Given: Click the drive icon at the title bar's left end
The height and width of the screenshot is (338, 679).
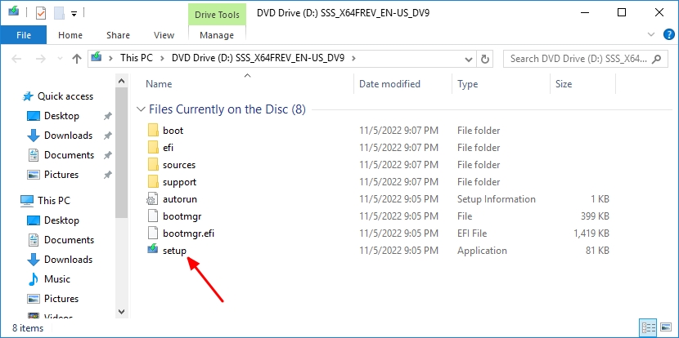Looking at the screenshot, I should pyautogui.click(x=13, y=11).
